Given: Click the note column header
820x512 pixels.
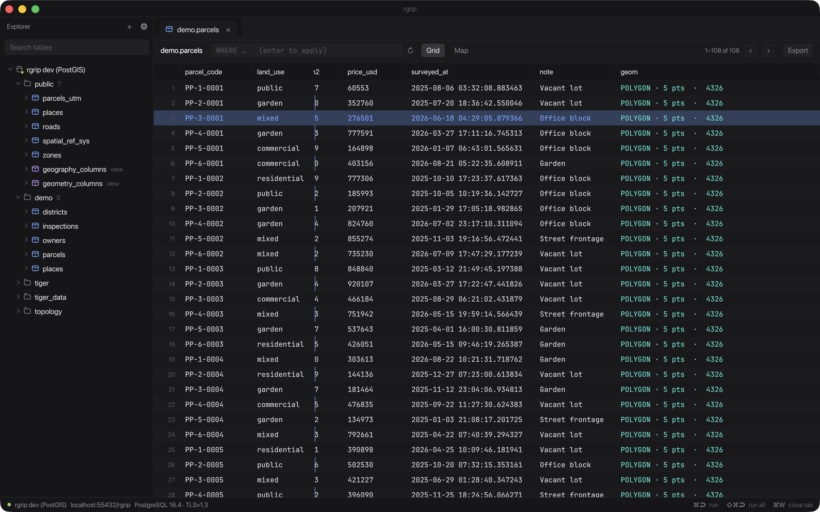Looking at the screenshot, I should (546, 72).
